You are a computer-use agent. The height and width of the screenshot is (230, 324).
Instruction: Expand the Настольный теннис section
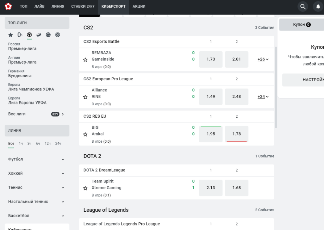pyautogui.click(x=36, y=202)
